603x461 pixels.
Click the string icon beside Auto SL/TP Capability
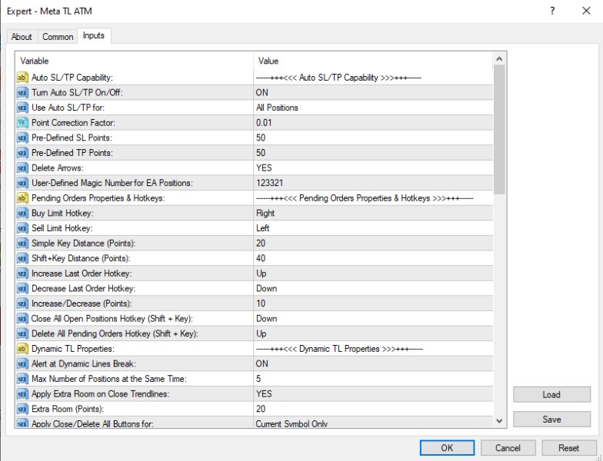[x=22, y=78]
